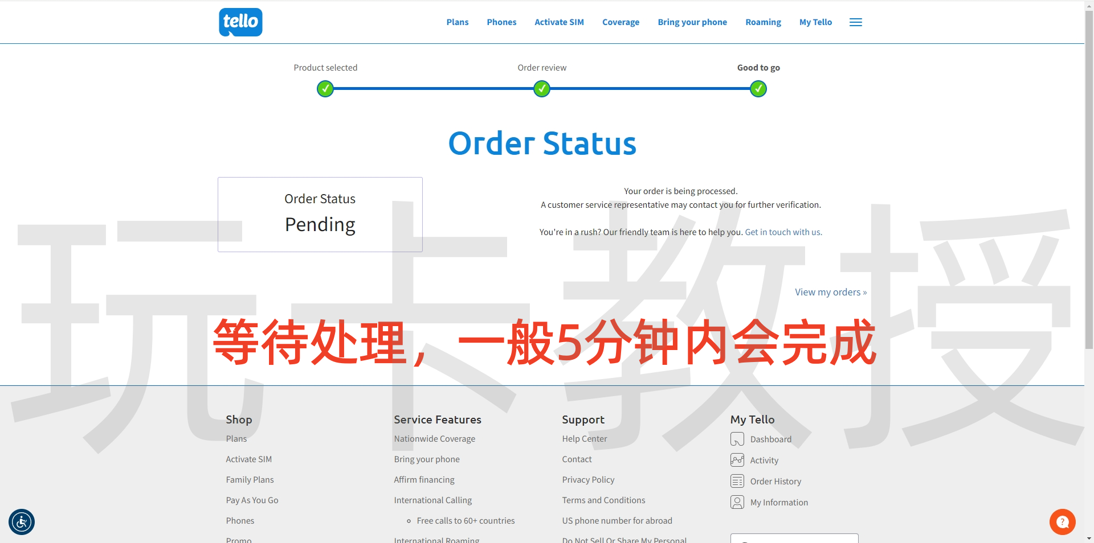The height and width of the screenshot is (543, 1094).
Task: Click the Order Status Pending box
Action: pos(320,215)
